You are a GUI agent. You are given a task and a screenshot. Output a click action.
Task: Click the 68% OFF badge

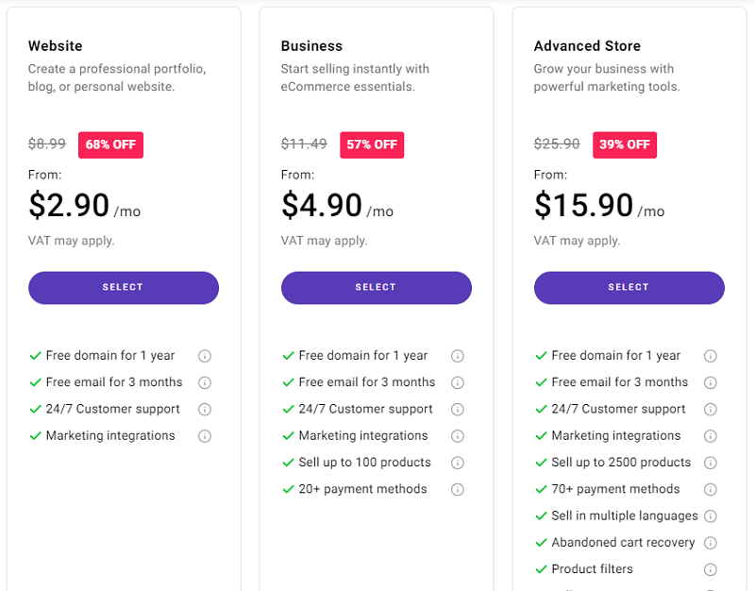(x=110, y=144)
